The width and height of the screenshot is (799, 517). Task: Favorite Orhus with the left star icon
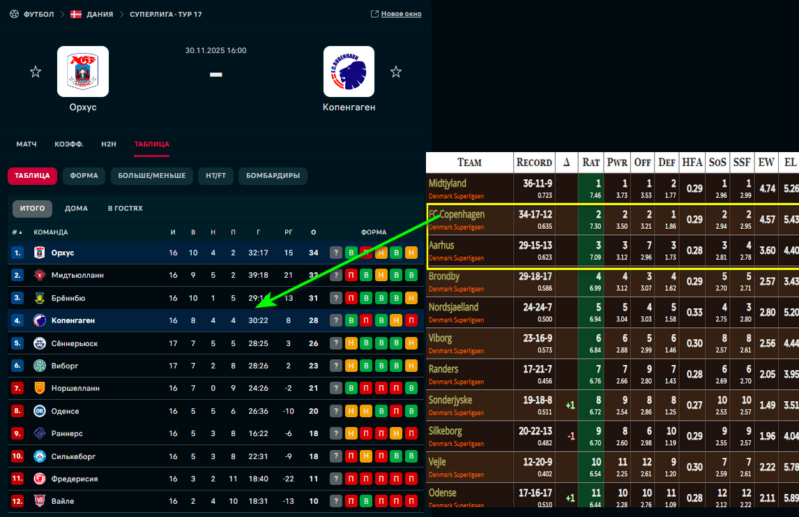coord(36,72)
